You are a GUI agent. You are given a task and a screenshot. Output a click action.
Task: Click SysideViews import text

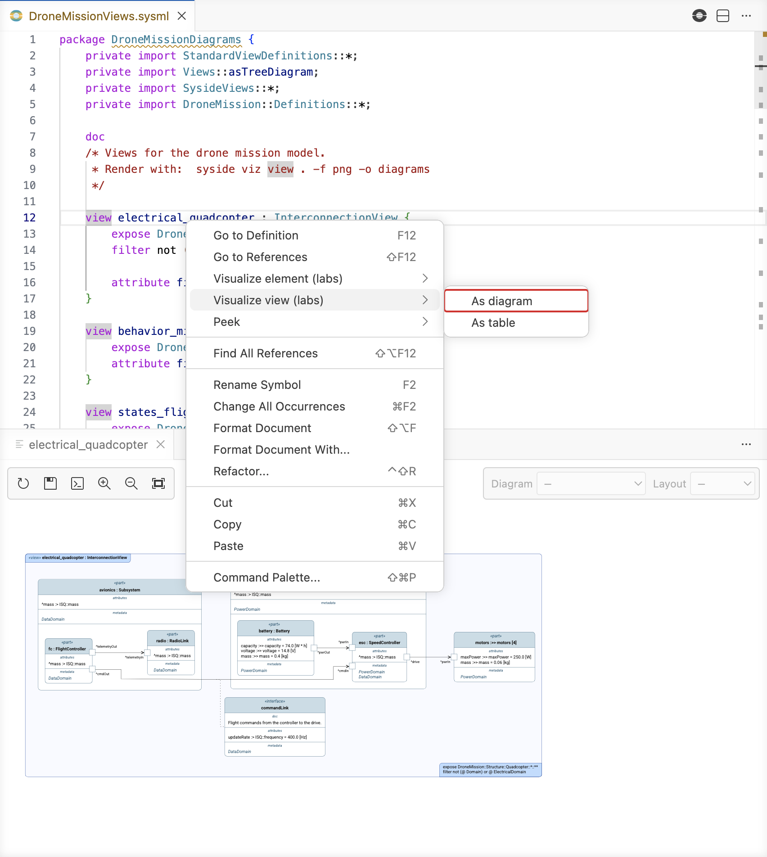coord(218,88)
